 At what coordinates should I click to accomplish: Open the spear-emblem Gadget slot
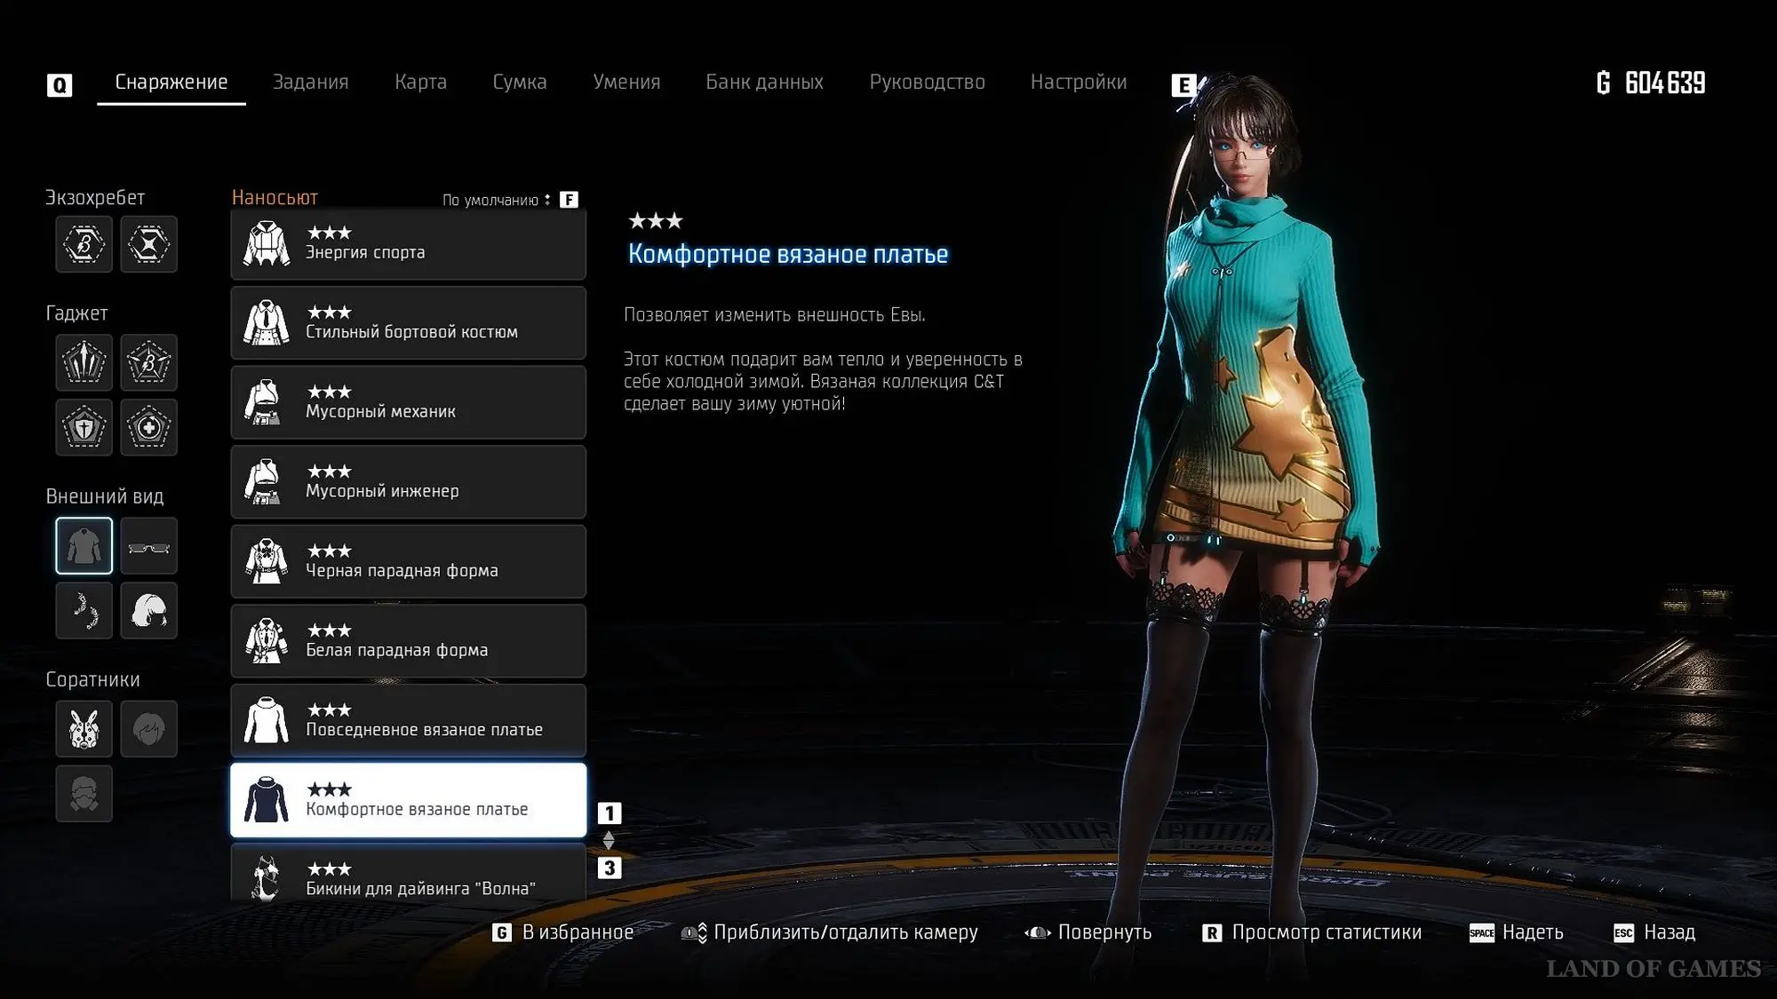(x=84, y=362)
